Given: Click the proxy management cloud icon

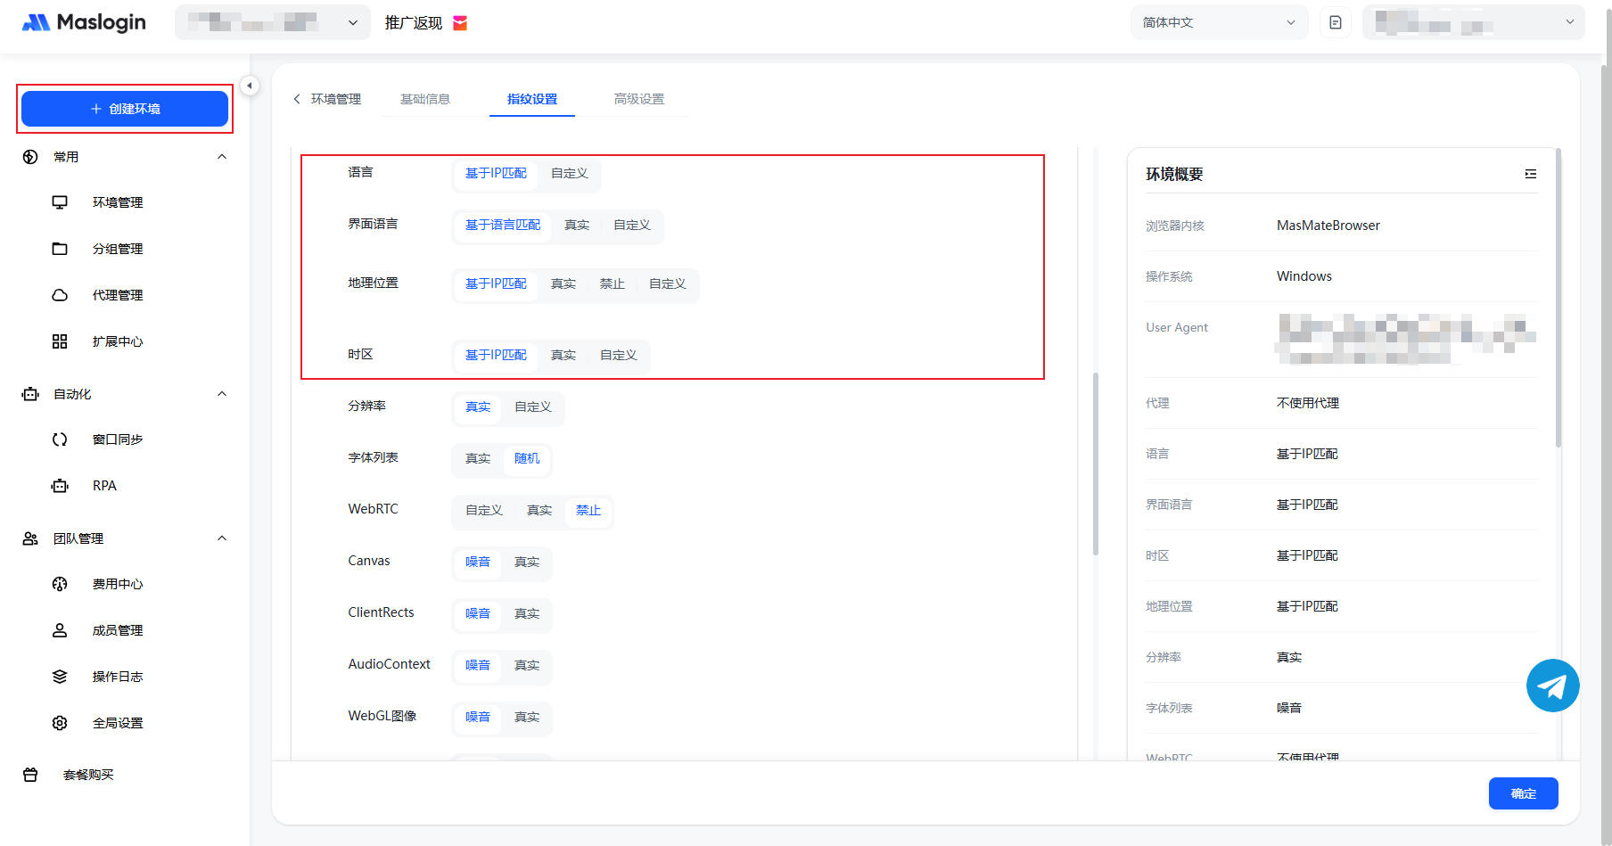Looking at the screenshot, I should click(x=60, y=295).
